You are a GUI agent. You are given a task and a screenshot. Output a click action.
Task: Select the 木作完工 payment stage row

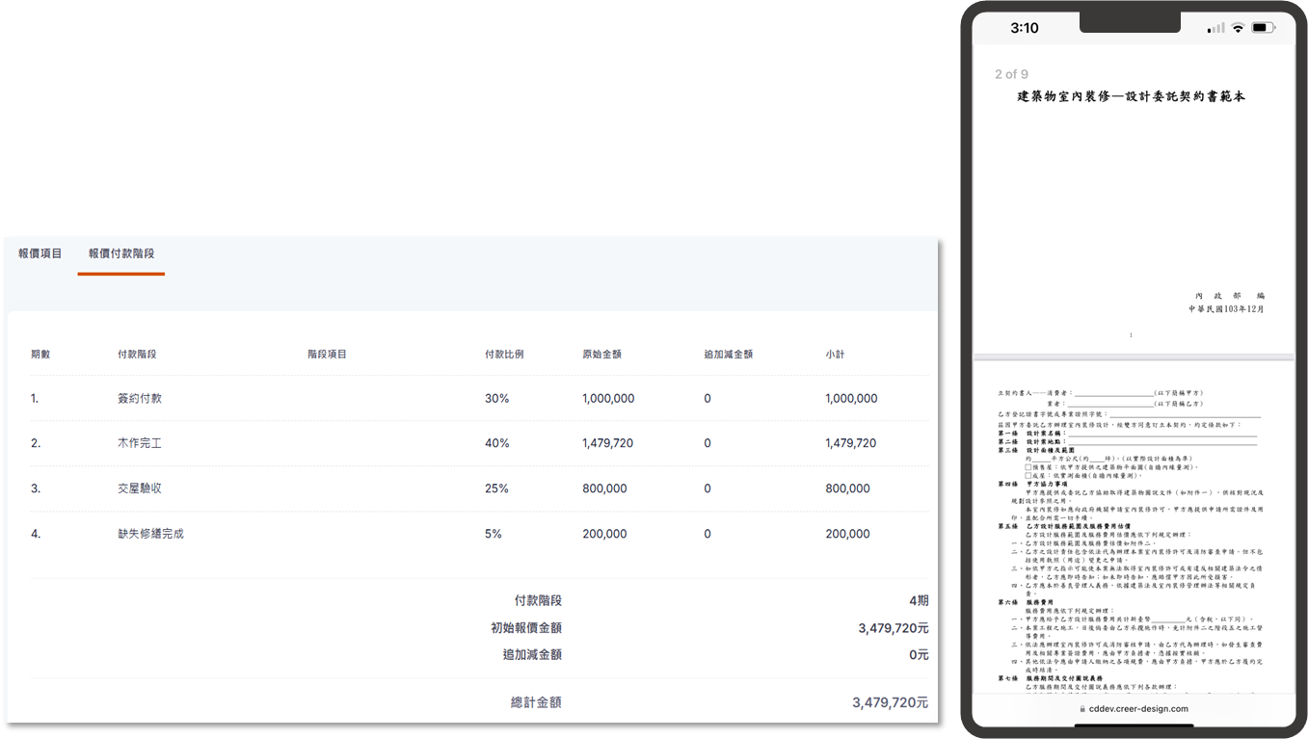click(x=140, y=443)
